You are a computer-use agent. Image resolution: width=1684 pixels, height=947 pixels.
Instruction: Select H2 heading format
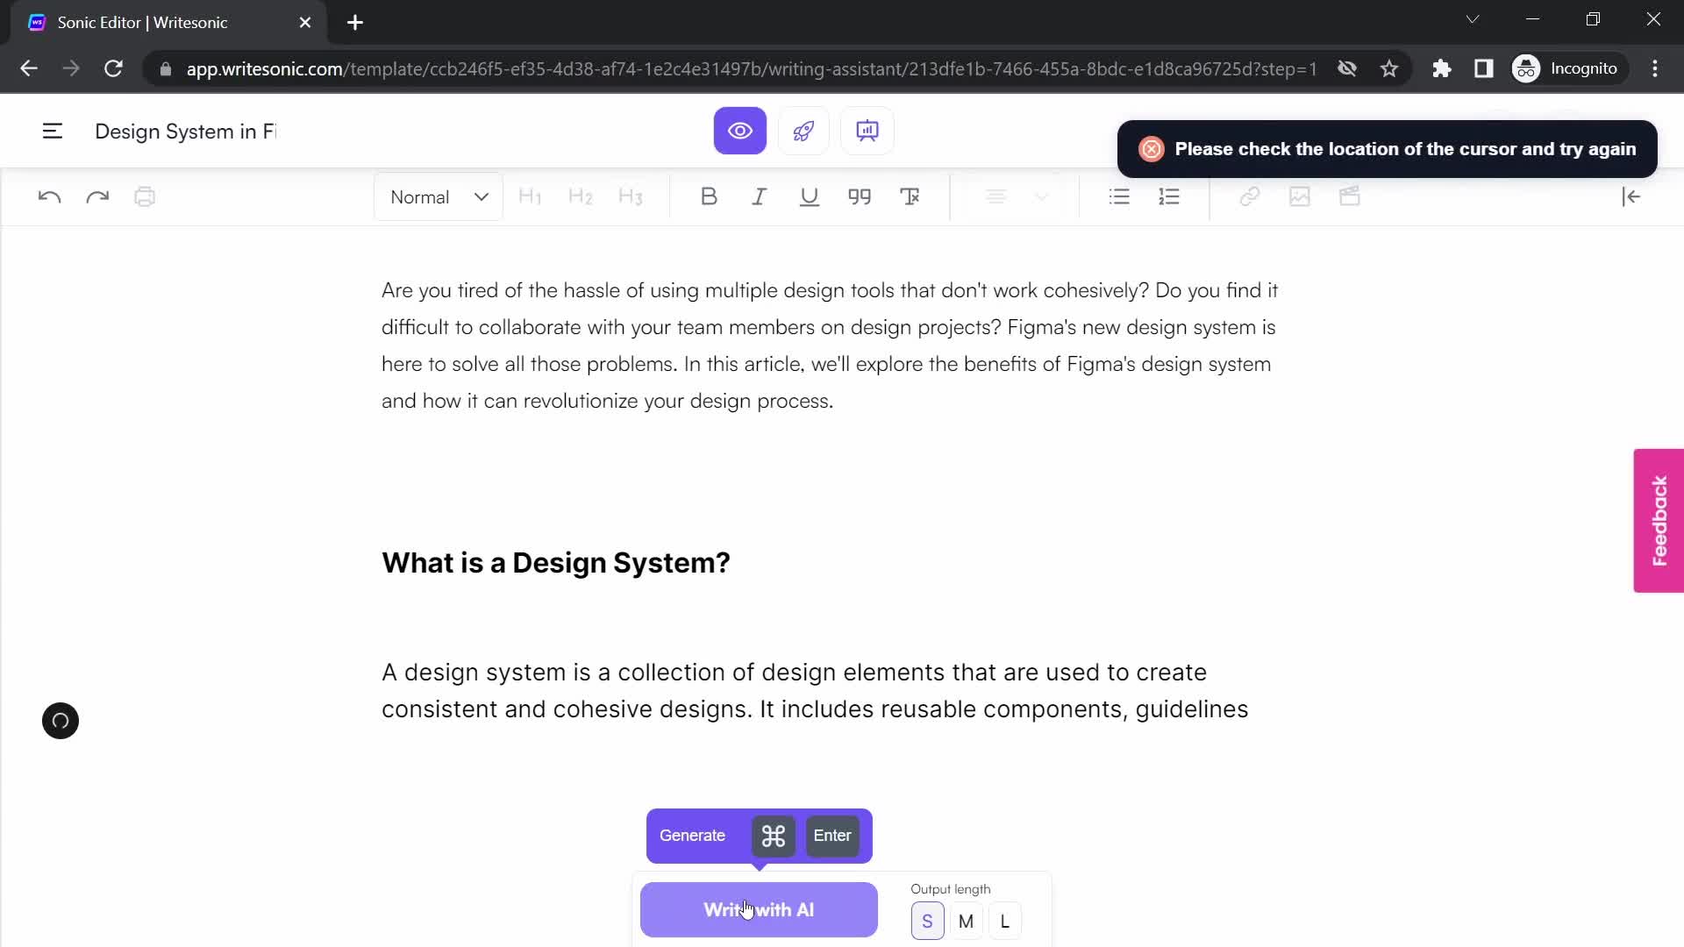click(581, 196)
